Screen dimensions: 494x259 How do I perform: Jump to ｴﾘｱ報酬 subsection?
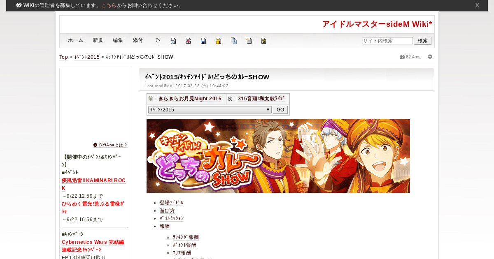(182, 253)
